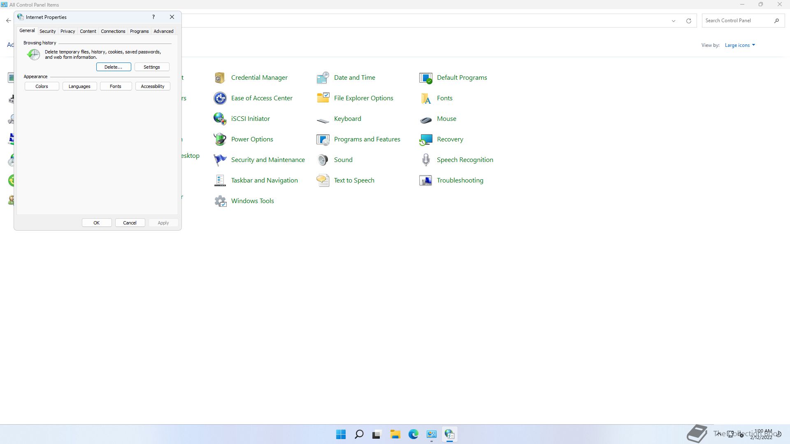Click the help question mark in Internet Properties

tap(153, 17)
